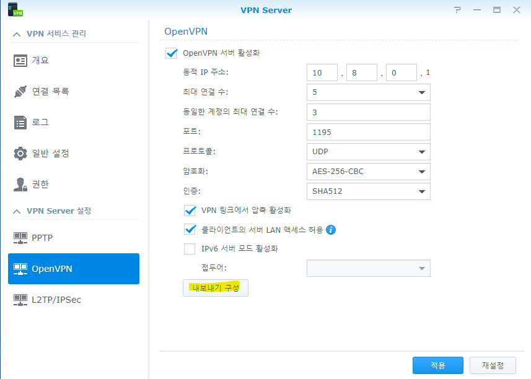Click the VPN Server title text
Image resolution: width=531 pixels, height=379 pixels.
266,10
